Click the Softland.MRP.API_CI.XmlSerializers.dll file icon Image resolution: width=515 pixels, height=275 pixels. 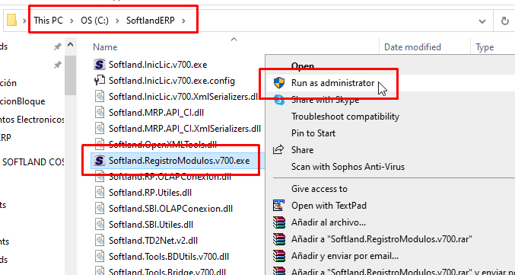100,128
